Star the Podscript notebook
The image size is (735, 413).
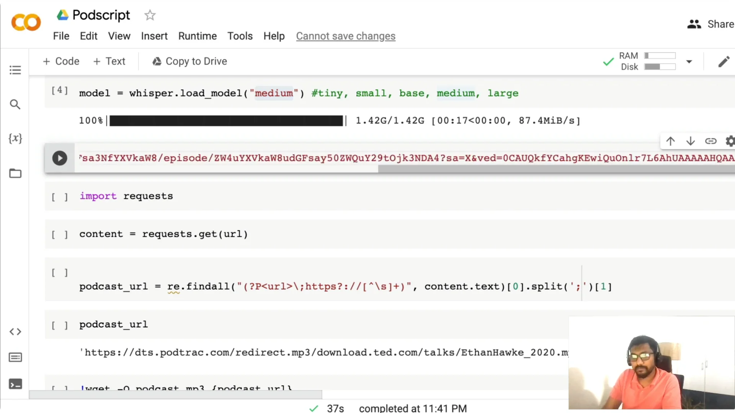point(150,15)
